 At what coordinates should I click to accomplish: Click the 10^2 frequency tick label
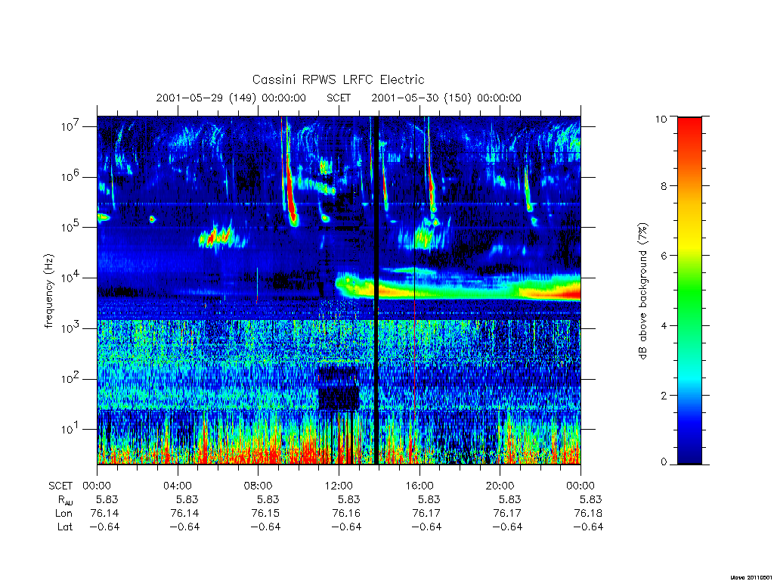click(71, 378)
